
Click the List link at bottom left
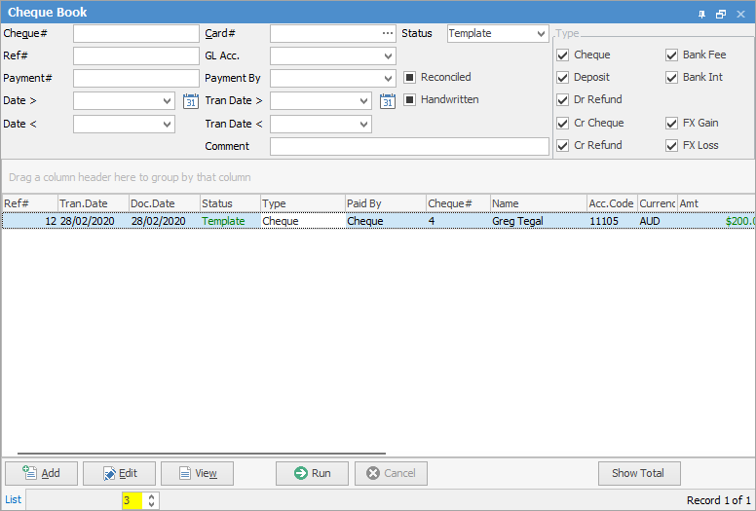pos(13,500)
